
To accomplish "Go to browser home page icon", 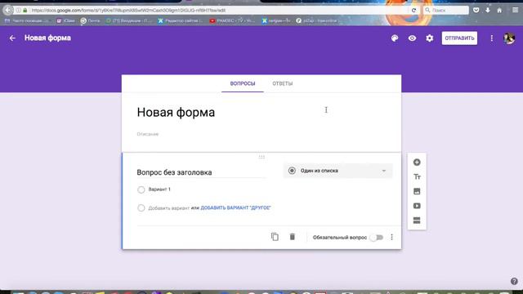I will click(499, 11).
